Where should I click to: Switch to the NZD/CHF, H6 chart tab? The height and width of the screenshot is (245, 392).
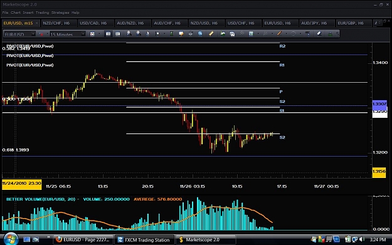tap(59, 23)
